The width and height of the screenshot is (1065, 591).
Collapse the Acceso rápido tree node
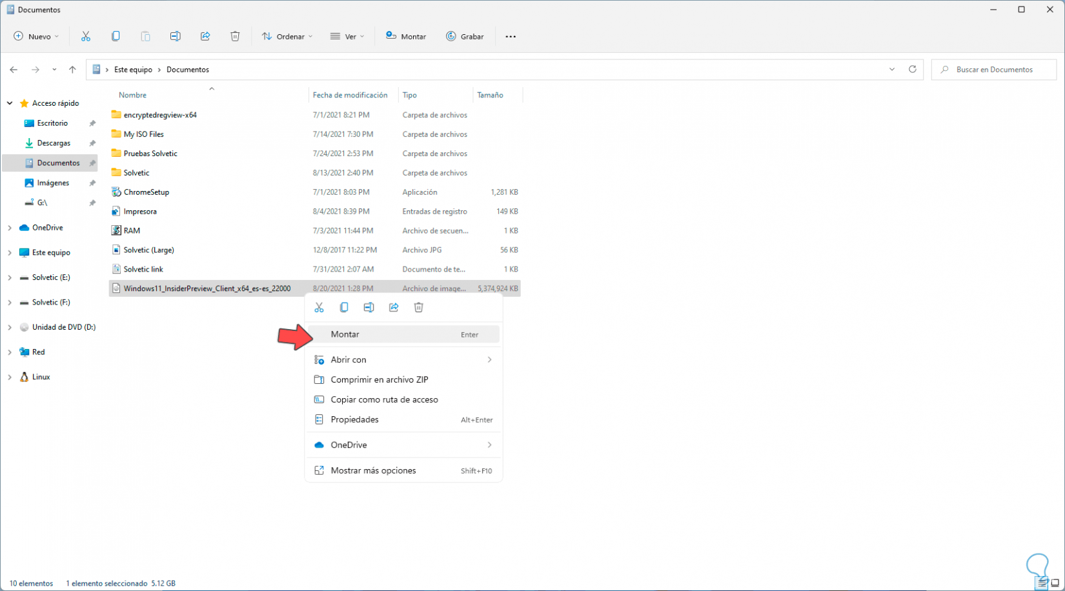coord(10,103)
